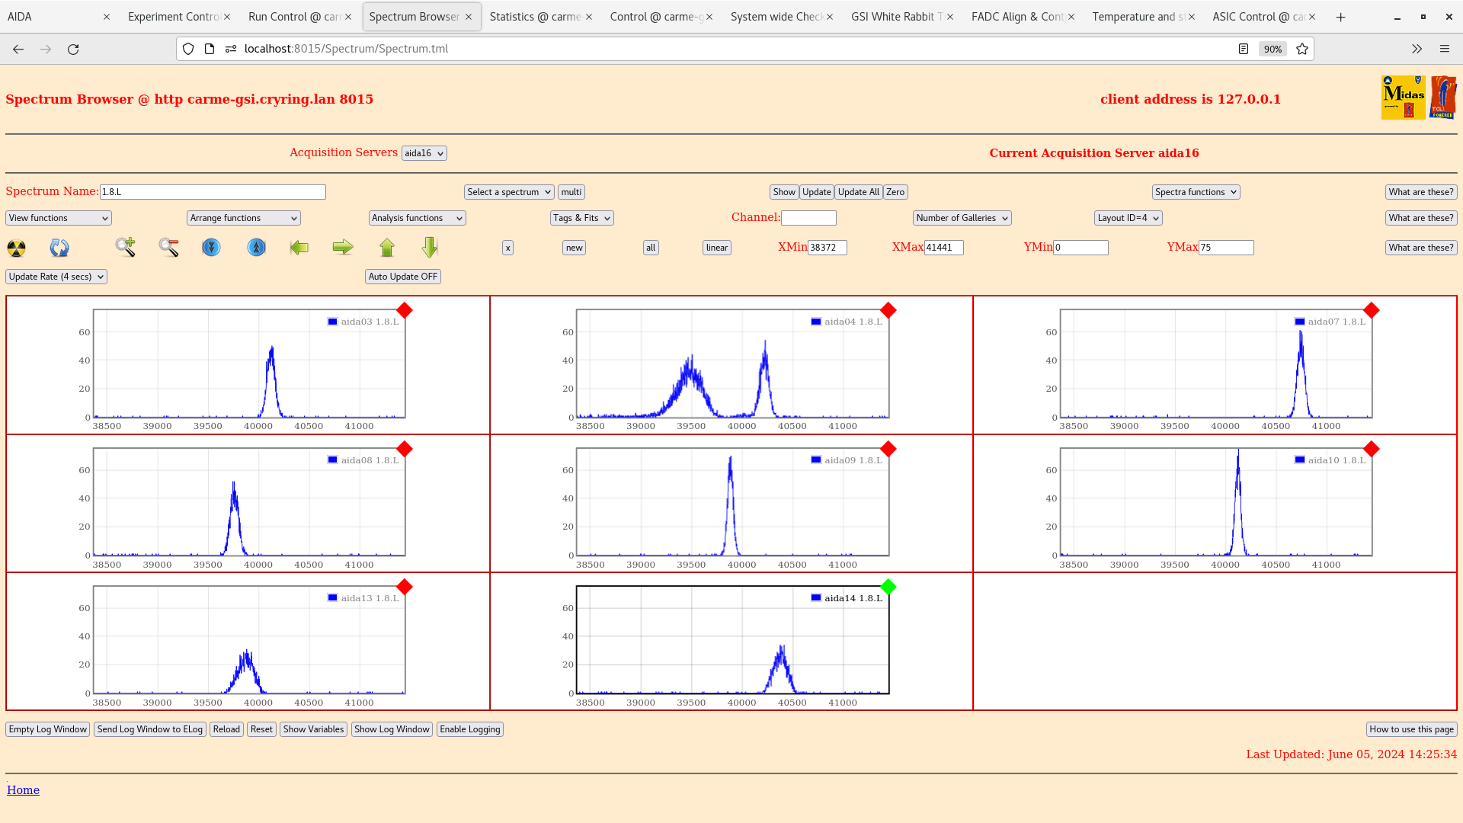1463x823 pixels.
Task: Click the zoom in magnifier icon
Action: (126, 247)
